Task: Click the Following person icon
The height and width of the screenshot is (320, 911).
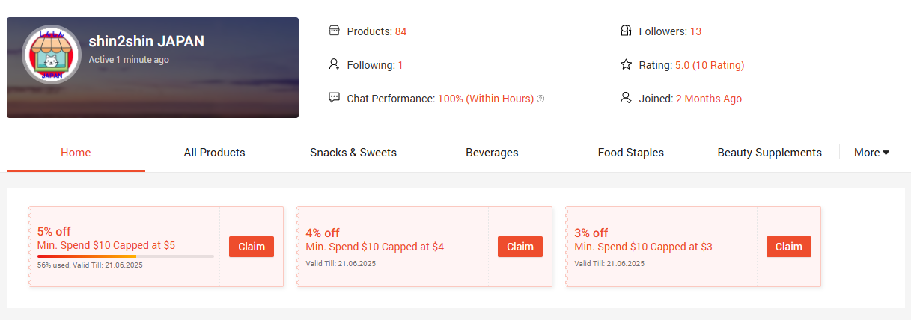Action: [335, 65]
